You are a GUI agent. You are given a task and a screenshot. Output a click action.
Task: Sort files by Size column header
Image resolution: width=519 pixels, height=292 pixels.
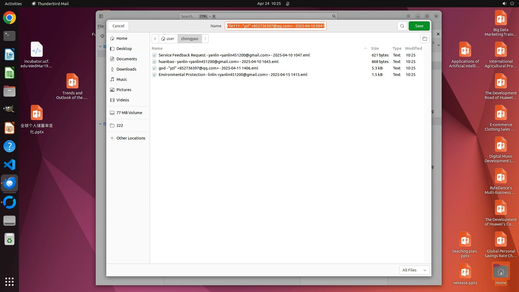click(375, 48)
